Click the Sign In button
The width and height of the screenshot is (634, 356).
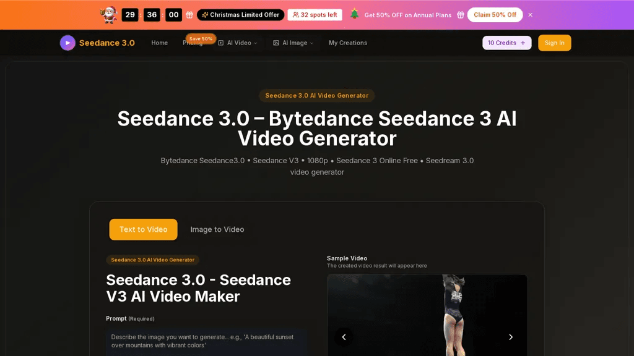coord(554,43)
